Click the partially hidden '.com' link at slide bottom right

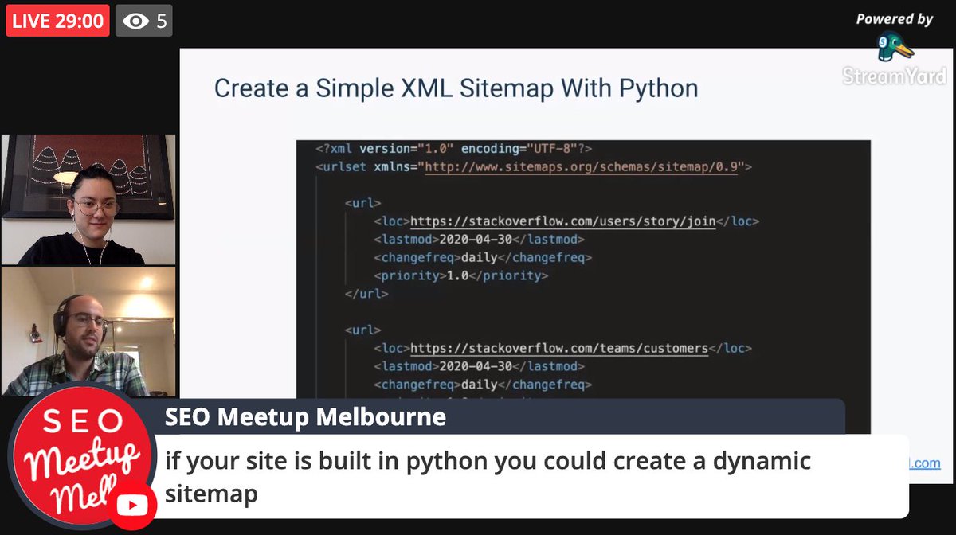[924, 463]
